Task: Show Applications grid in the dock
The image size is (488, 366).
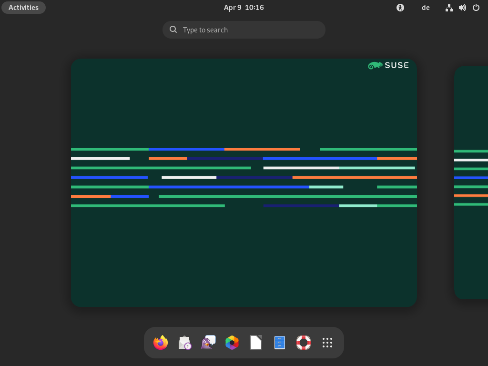Action: click(327, 343)
